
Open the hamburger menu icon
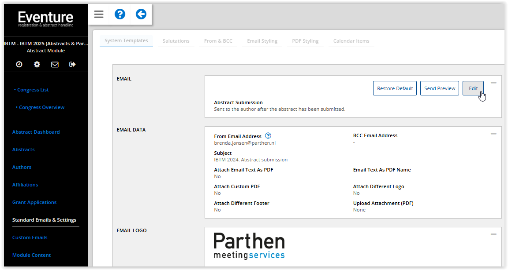[99, 15]
